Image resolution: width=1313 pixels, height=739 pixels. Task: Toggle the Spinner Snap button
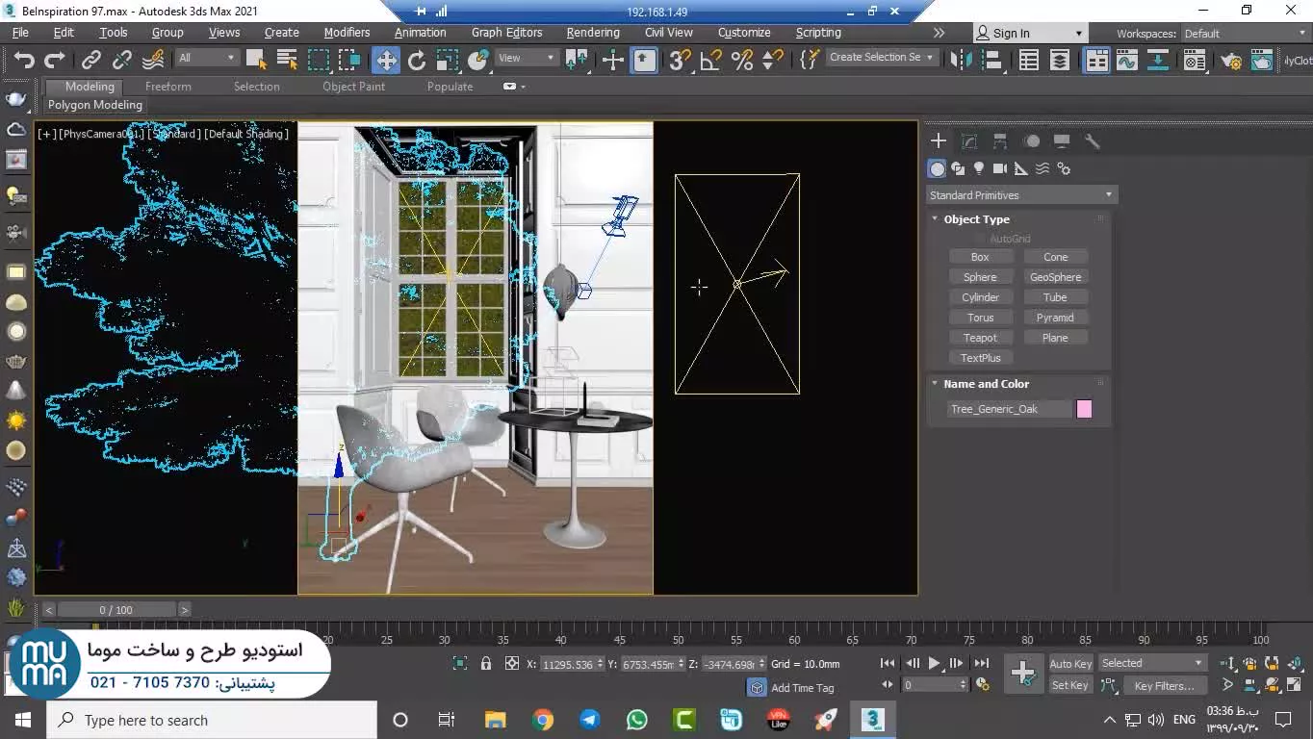point(773,60)
